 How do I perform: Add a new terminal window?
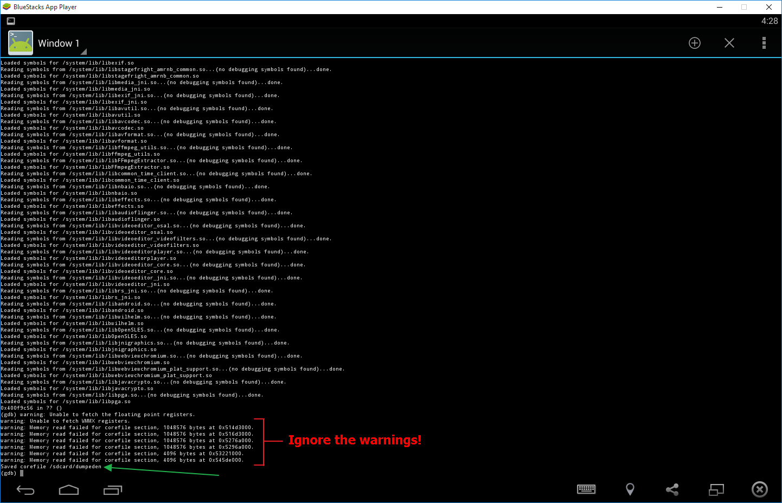click(x=695, y=43)
